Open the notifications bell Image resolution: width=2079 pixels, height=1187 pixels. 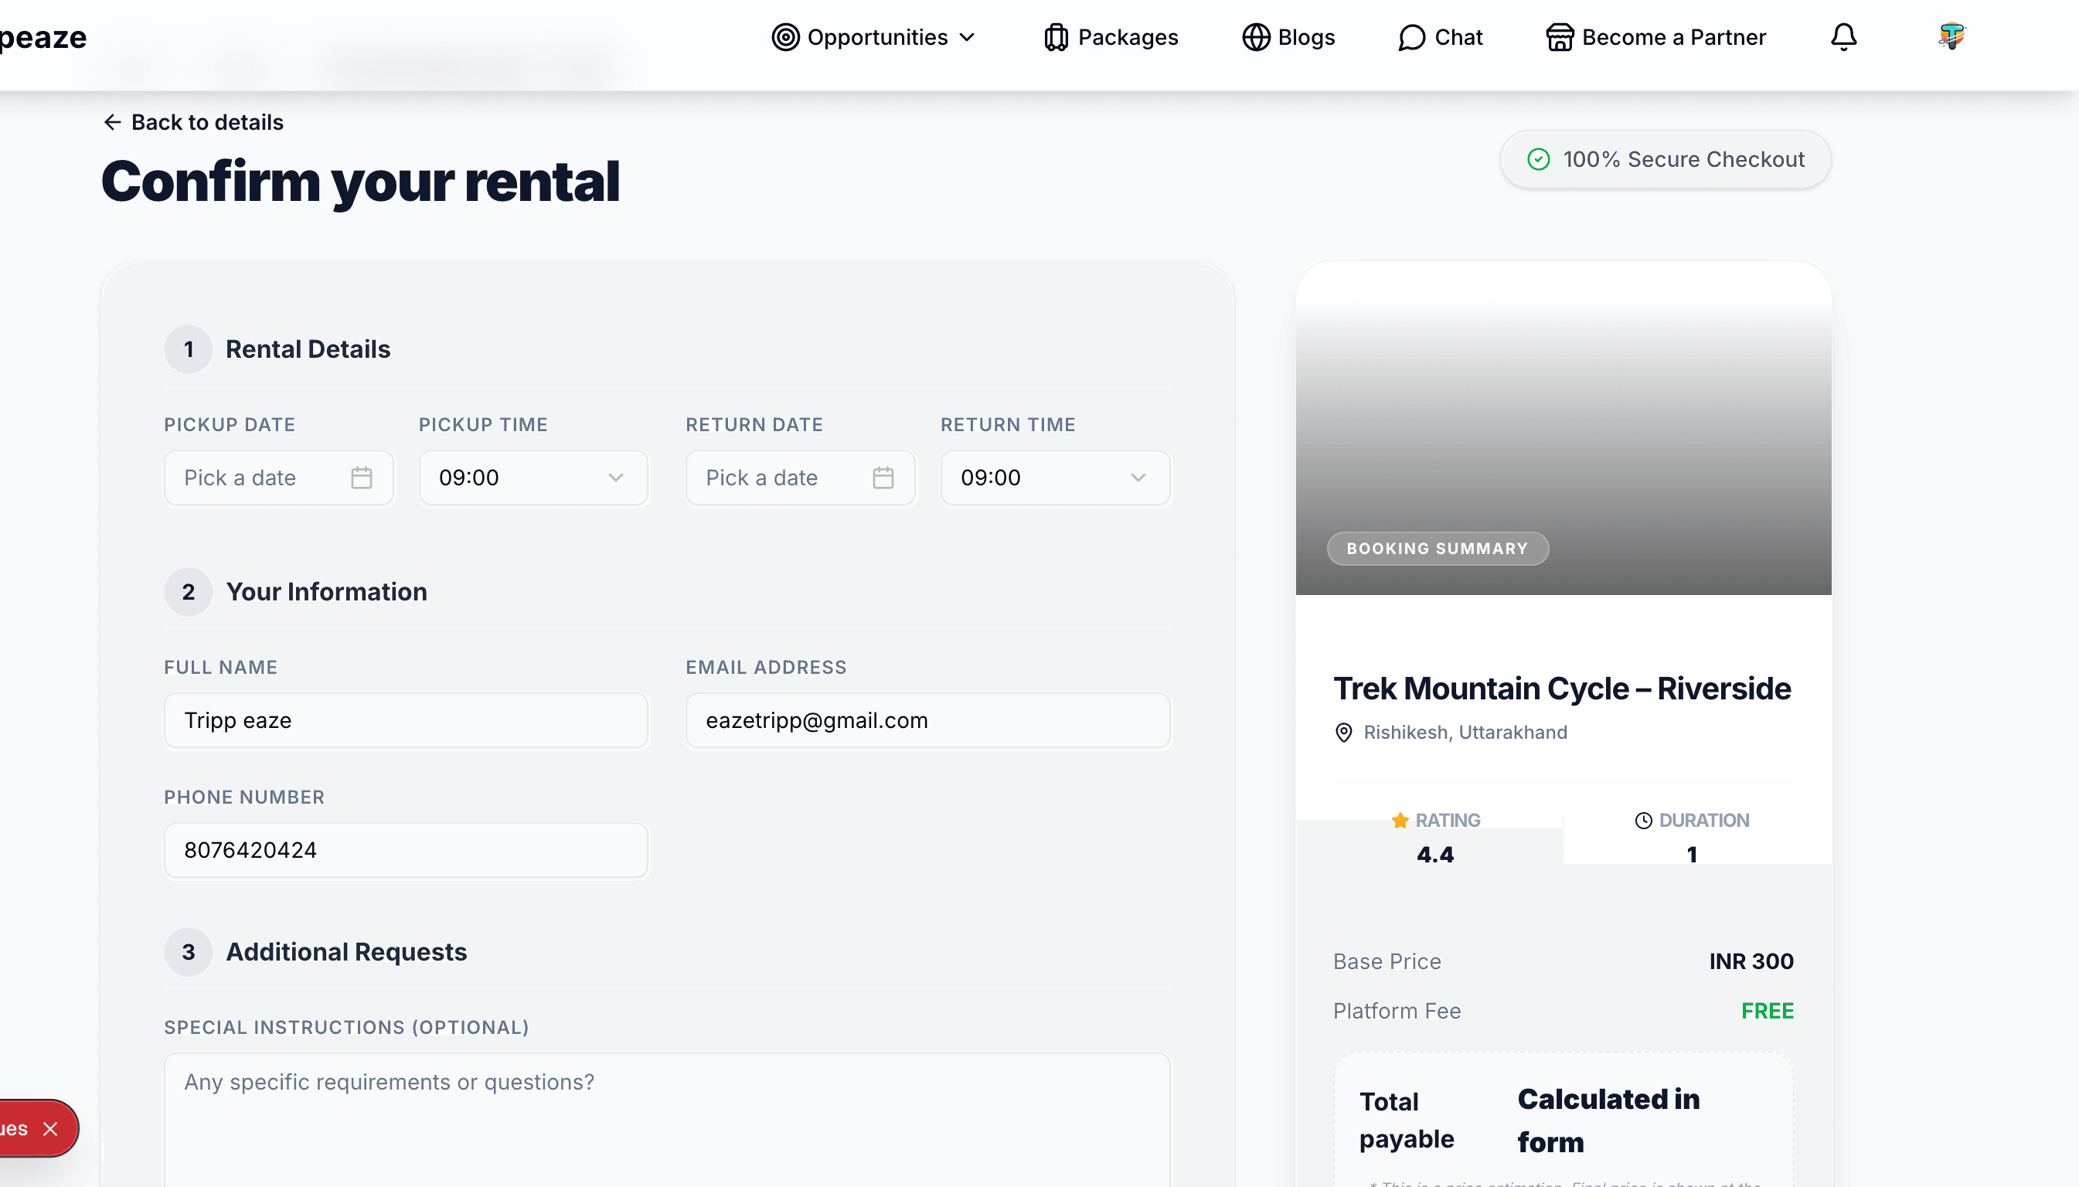pyautogui.click(x=1843, y=36)
